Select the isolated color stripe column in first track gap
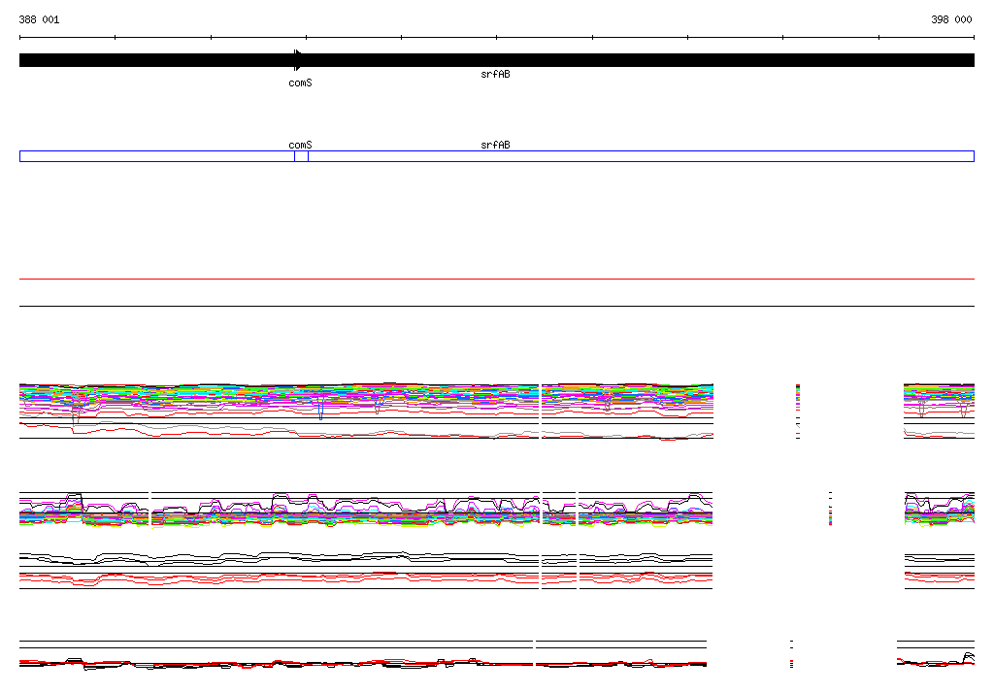This screenshot has height=693, width=994. click(x=798, y=410)
